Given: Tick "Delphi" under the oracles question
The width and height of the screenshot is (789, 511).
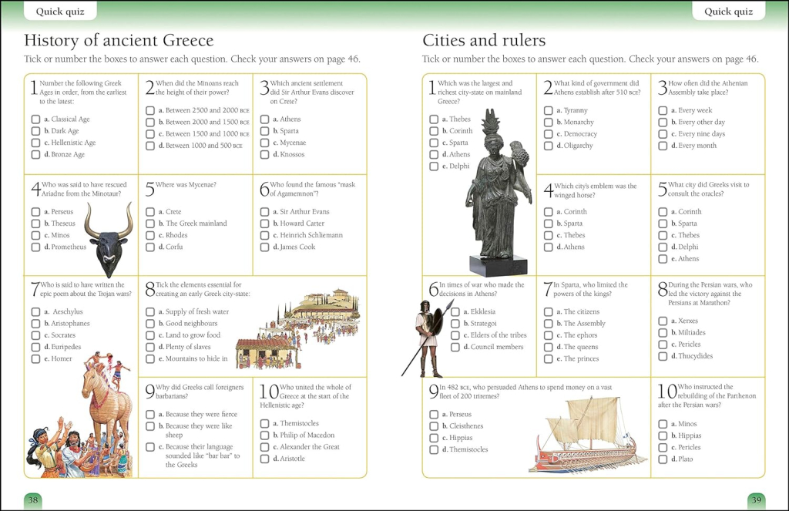Looking at the screenshot, I should 663,247.
